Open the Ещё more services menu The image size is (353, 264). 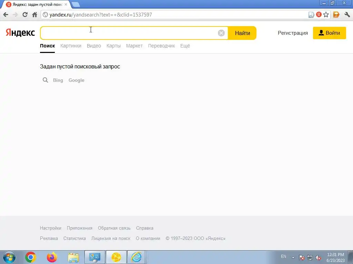click(x=185, y=46)
